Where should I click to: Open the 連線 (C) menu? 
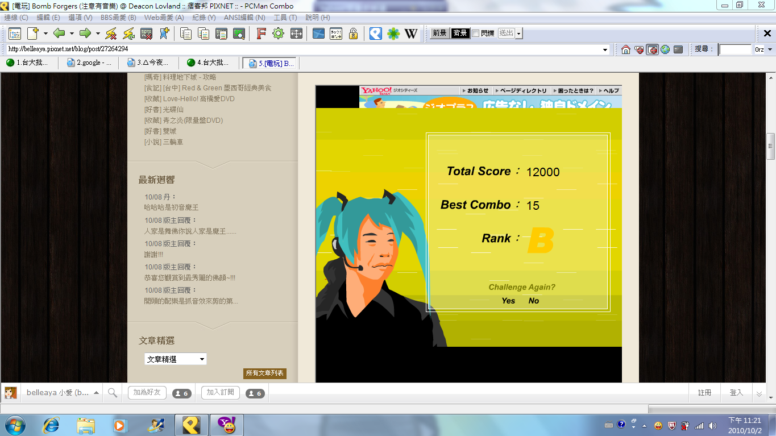point(16,18)
